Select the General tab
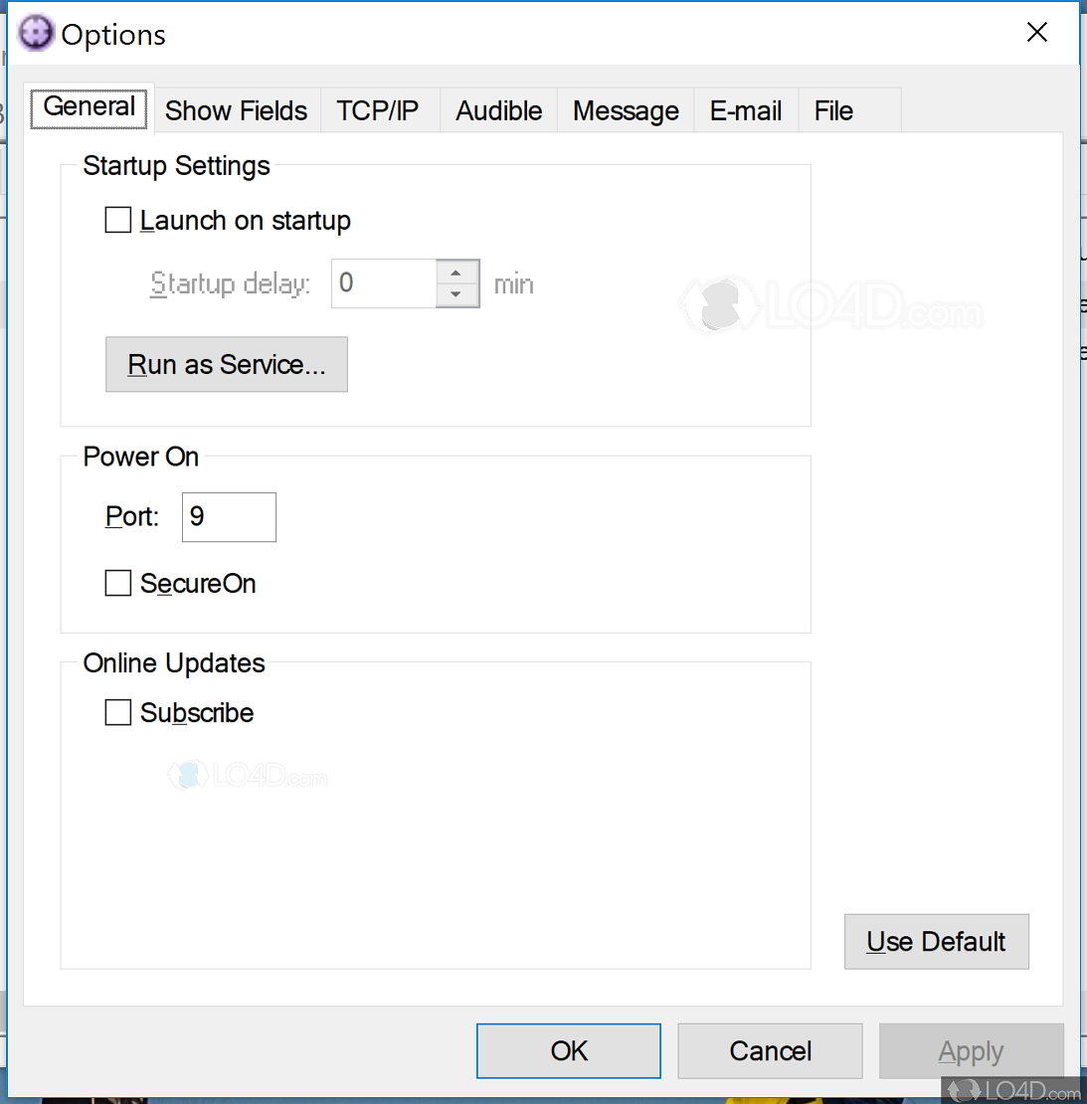 (x=90, y=107)
